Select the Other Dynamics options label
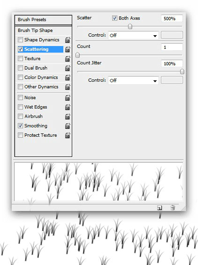Viewport: 198px width, 265px height. 41,87
